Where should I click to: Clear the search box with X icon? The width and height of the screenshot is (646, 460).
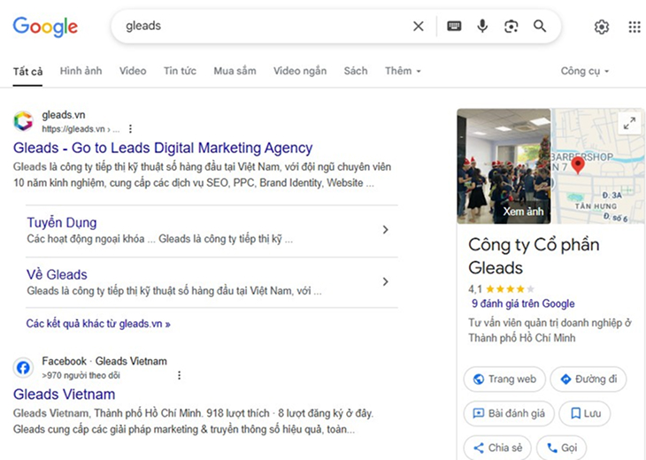pos(419,27)
